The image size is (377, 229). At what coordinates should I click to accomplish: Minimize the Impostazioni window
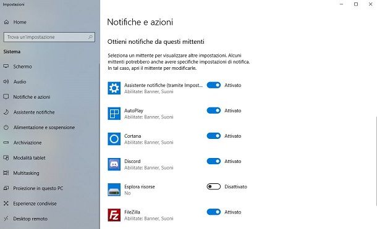click(x=341, y=4)
